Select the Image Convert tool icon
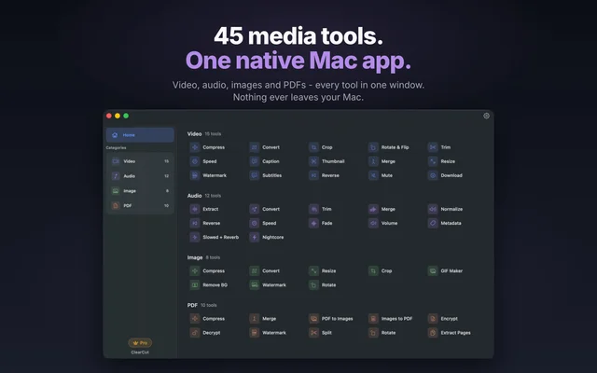The width and height of the screenshot is (597, 373). [255, 271]
